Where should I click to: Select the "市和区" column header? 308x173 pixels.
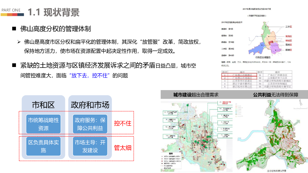[x=43, y=105]
